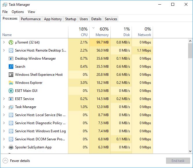
Task: Click the End task button
Action: (178, 161)
